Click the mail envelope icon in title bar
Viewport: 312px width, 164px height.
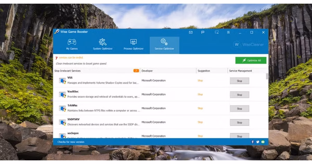point(191,32)
